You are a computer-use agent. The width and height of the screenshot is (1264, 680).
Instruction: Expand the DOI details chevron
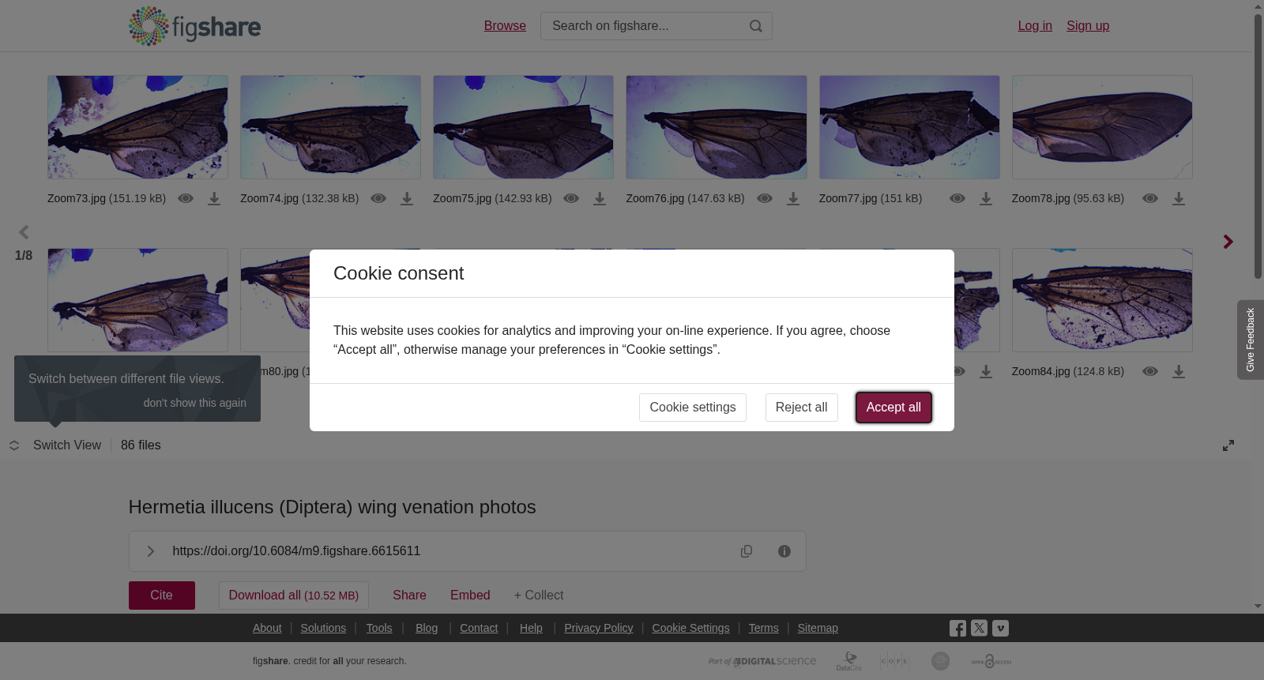coord(150,551)
